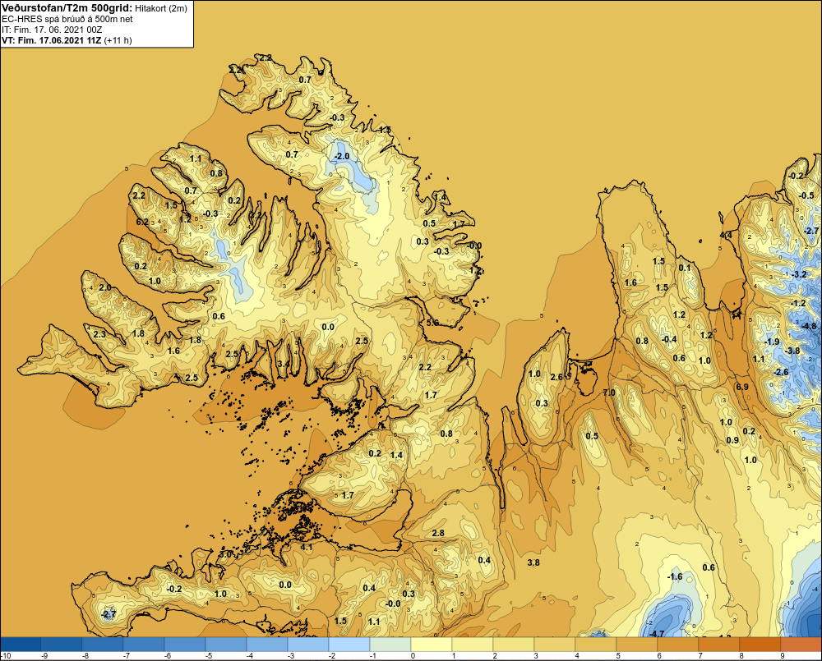This screenshot has height=661, width=822.
Task: Click the legend swatch between 3 and 4
Action: (555, 643)
